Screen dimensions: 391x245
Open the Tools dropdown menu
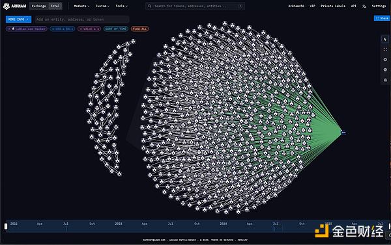121,6
